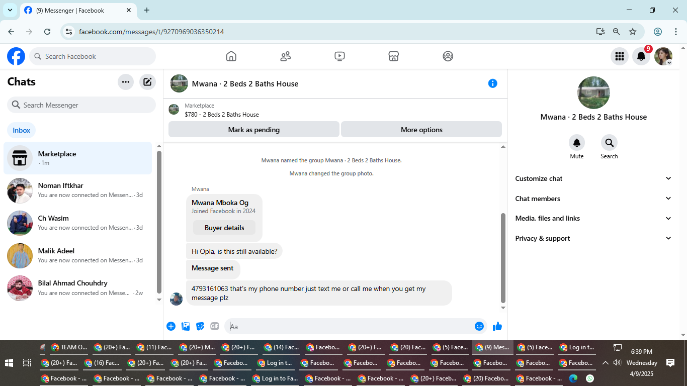Open a new browser tab
This screenshot has height=386, width=687.
pos(147,10)
